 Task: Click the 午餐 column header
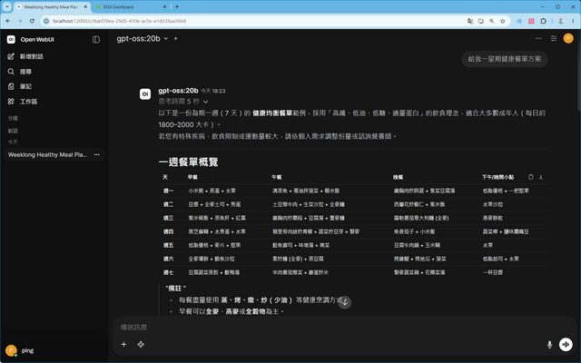[277, 177]
